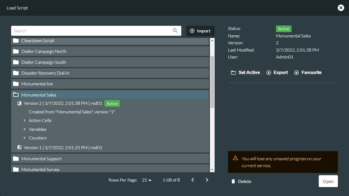Click the orange warning triangle icon

[235, 158]
